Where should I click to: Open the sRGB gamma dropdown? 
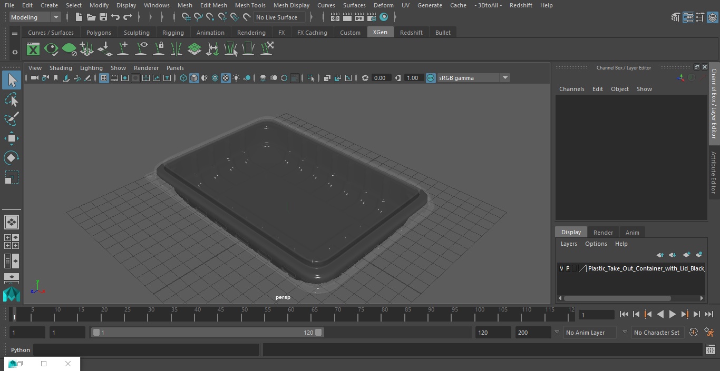[473, 78]
